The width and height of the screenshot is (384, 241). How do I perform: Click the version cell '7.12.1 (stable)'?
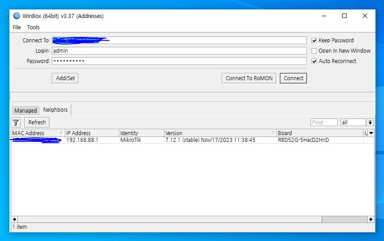click(x=220, y=140)
